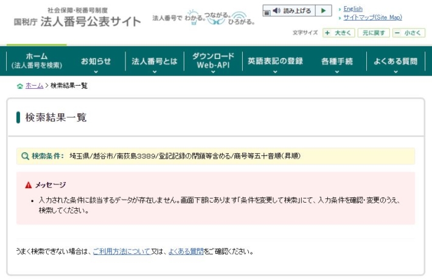This screenshot has width=432, height=280.
Task: Click the メッセージ label
Action: [x=51, y=185]
